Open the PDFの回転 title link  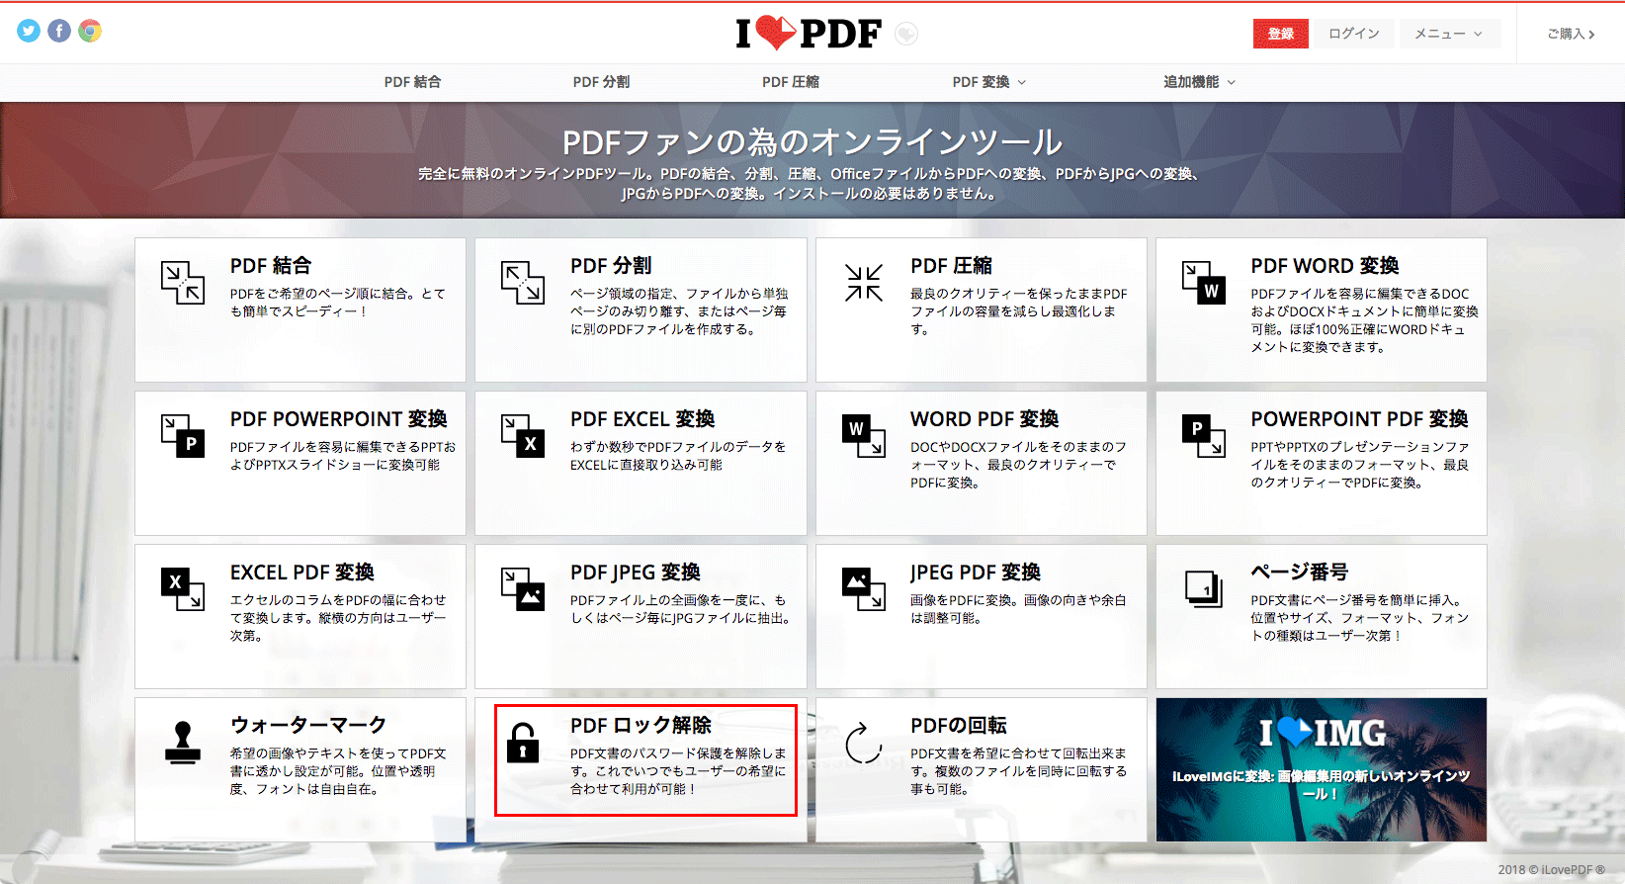click(x=959, y=726)
